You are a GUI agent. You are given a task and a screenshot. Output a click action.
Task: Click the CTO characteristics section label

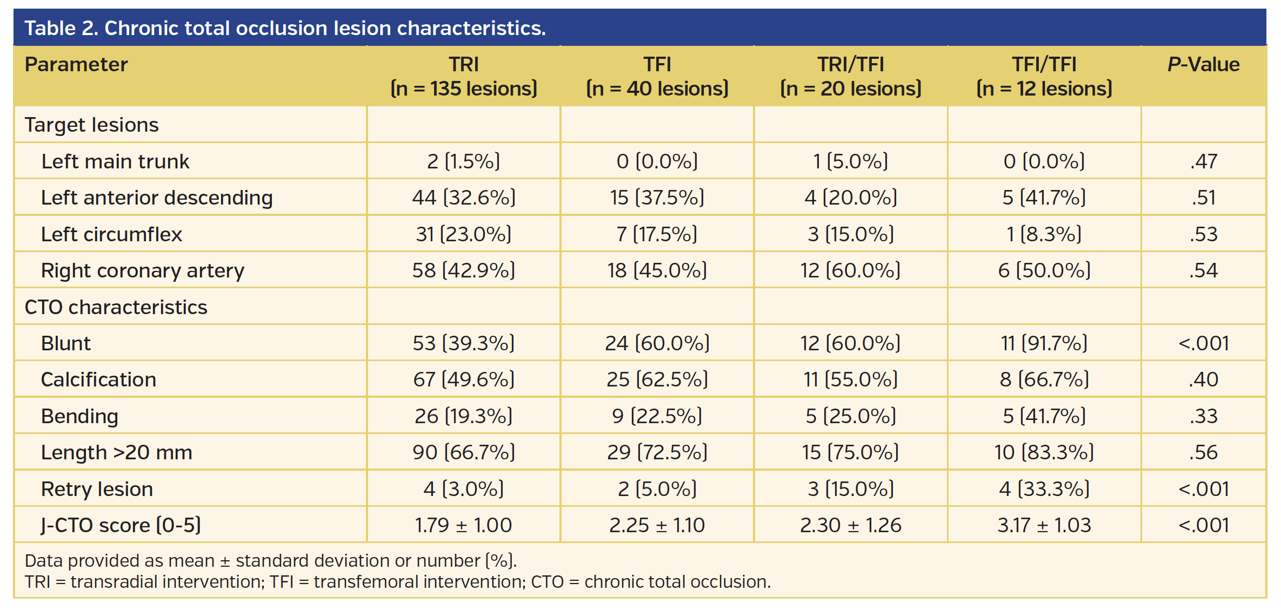(116, 307)
